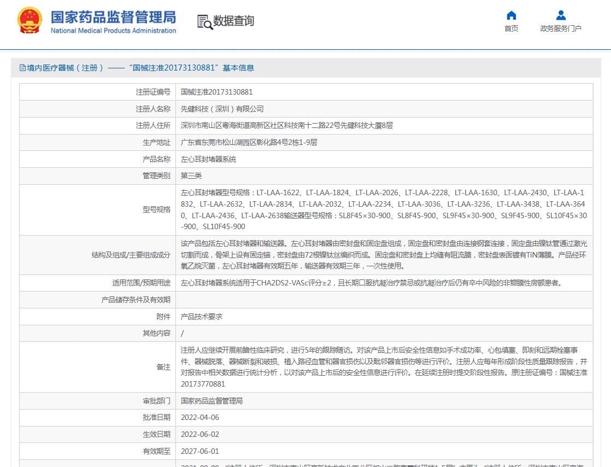611x467 pixels.
Task: Click the 管理类别 label
Action: (157, 176)
